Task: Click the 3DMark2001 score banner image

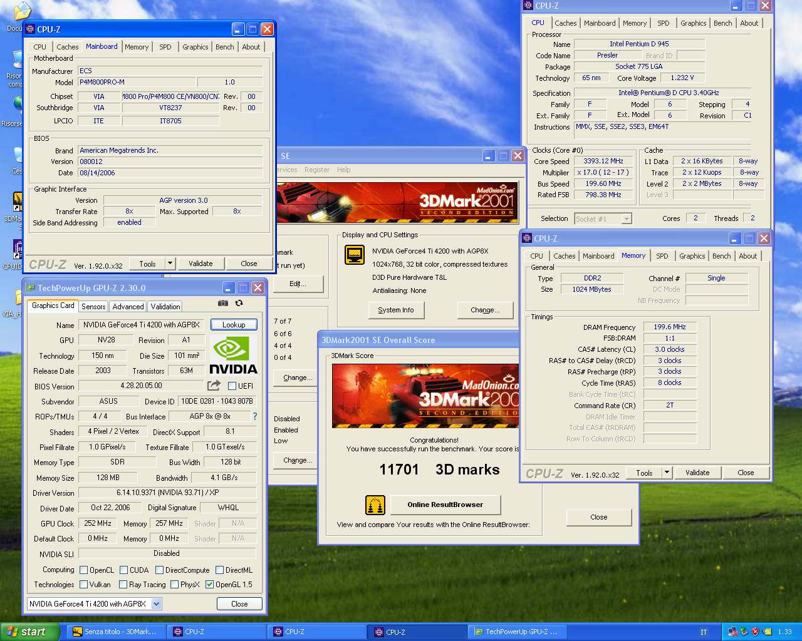Action: (x=425, y=396)
